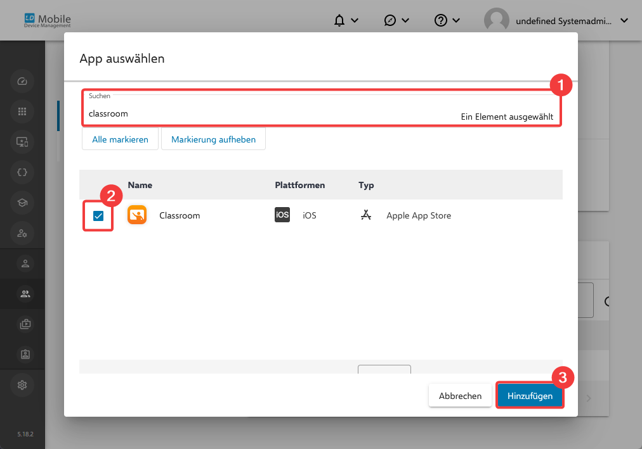Click the right chevron behind the dialog
The image size is (642, 449).
[588, 398]
